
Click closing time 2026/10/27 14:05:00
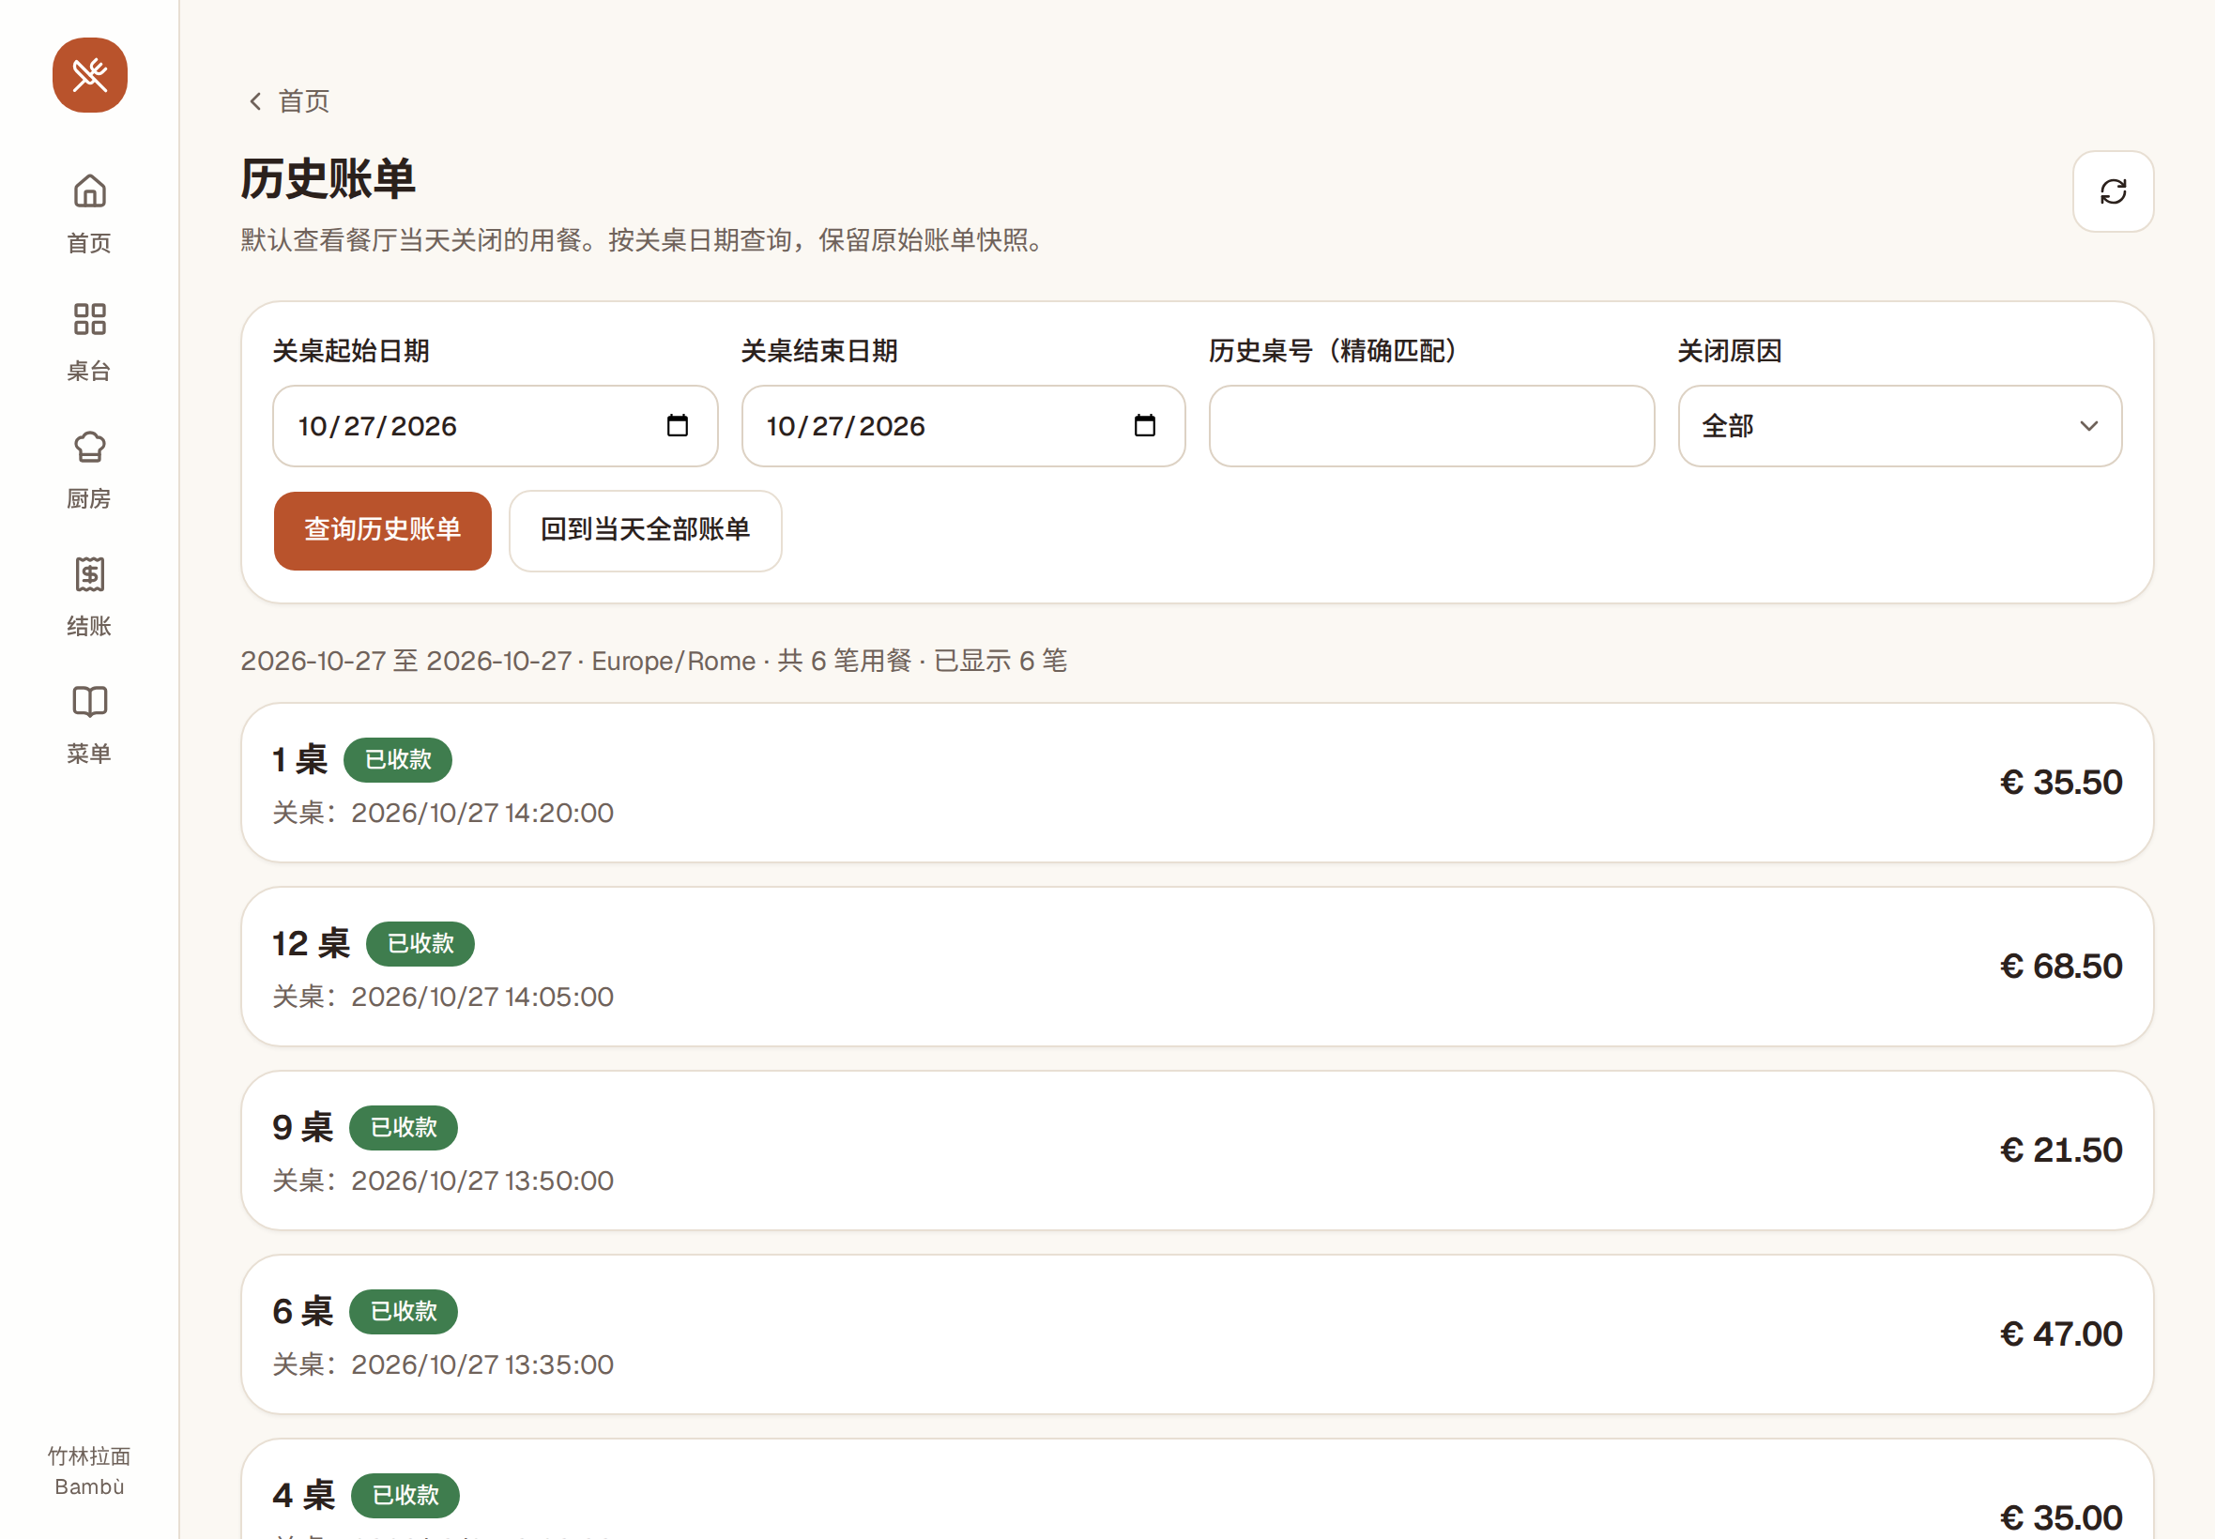point(482,998)
